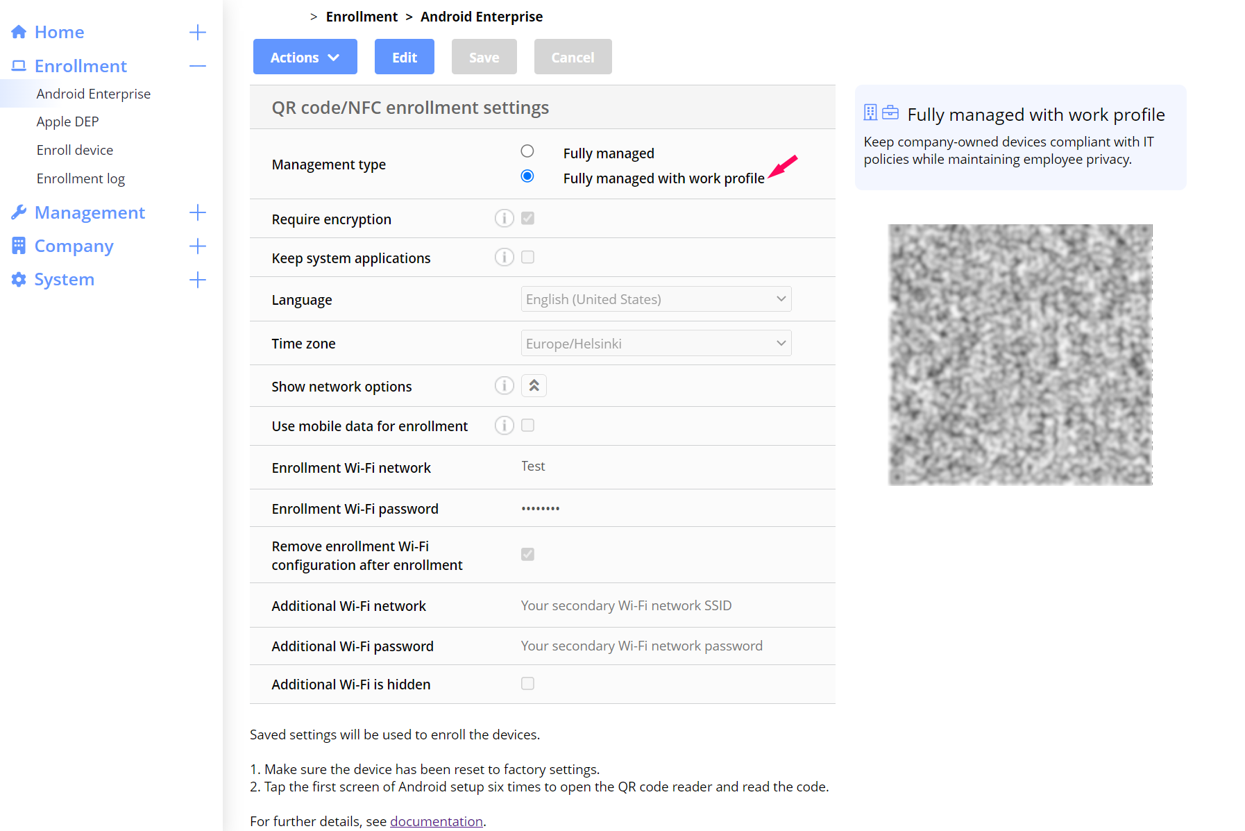Open the Management section
Screen dimensions: 1245x831
click(x=90, y=212)
